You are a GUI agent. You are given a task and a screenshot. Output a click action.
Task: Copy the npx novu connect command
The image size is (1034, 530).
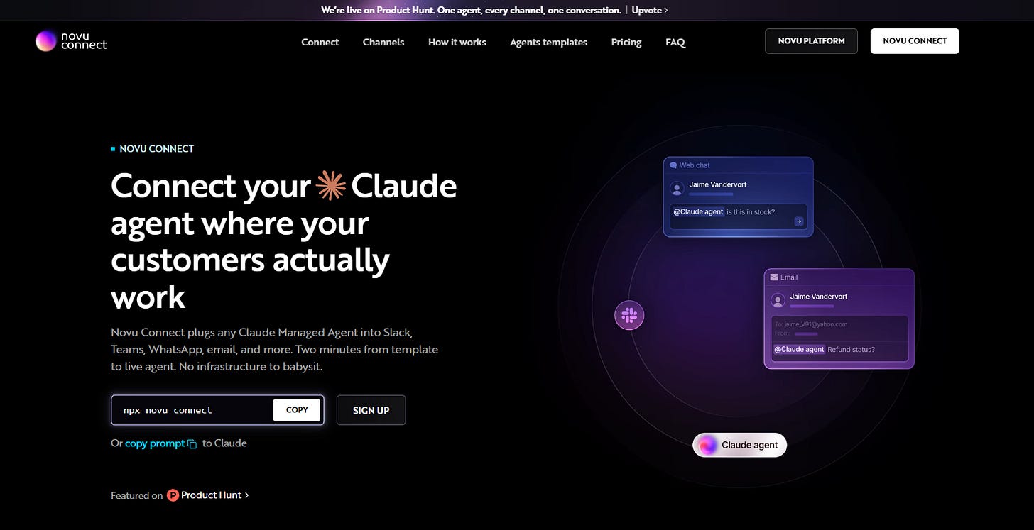pos(297,410)
